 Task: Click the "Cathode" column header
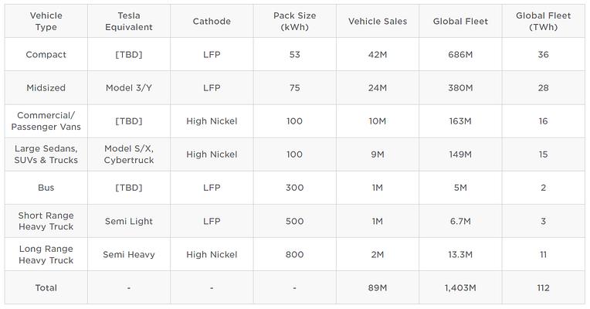point(212,21)
